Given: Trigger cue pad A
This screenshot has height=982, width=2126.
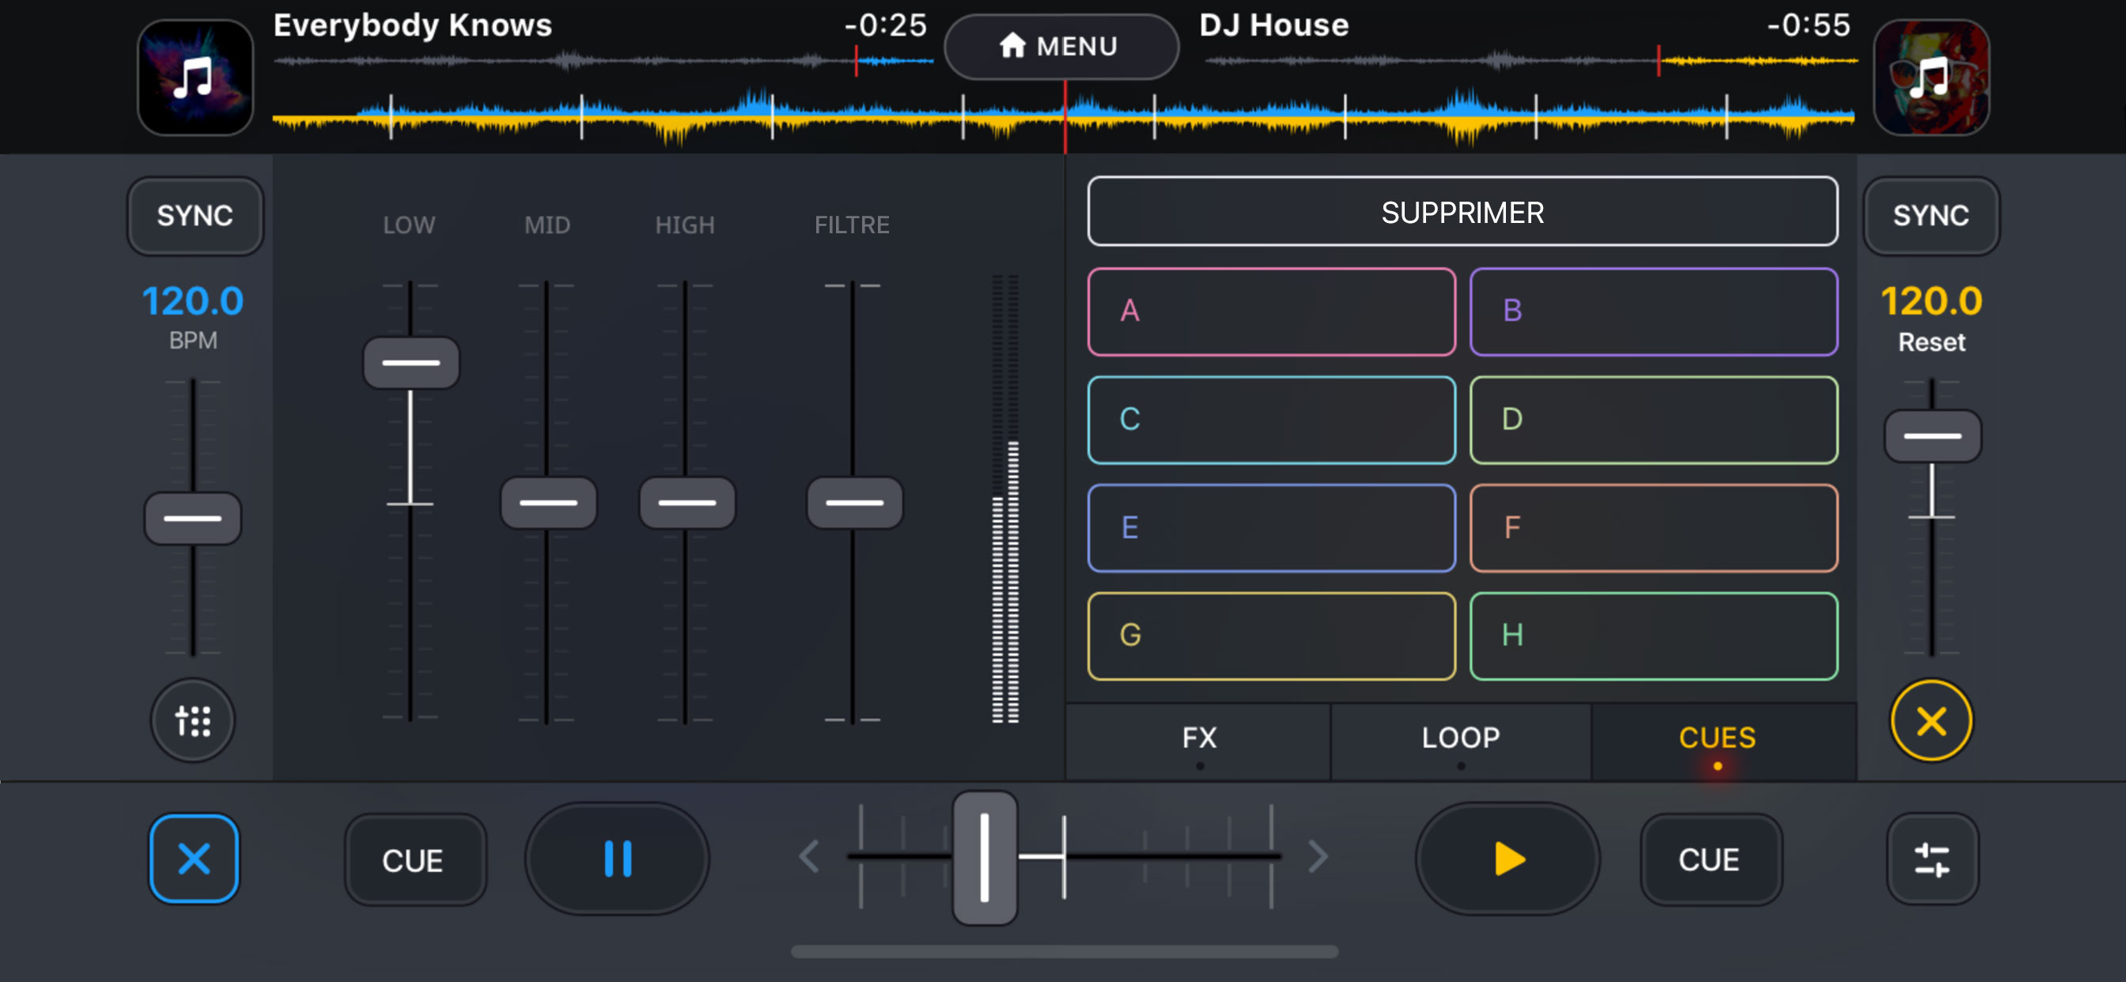Looking at the screenshot, I should pyautogui.click(x=1271, y=311).
